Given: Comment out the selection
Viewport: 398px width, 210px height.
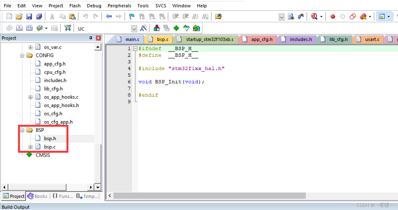Looking at the screenshot, I should tap(195, 17).
